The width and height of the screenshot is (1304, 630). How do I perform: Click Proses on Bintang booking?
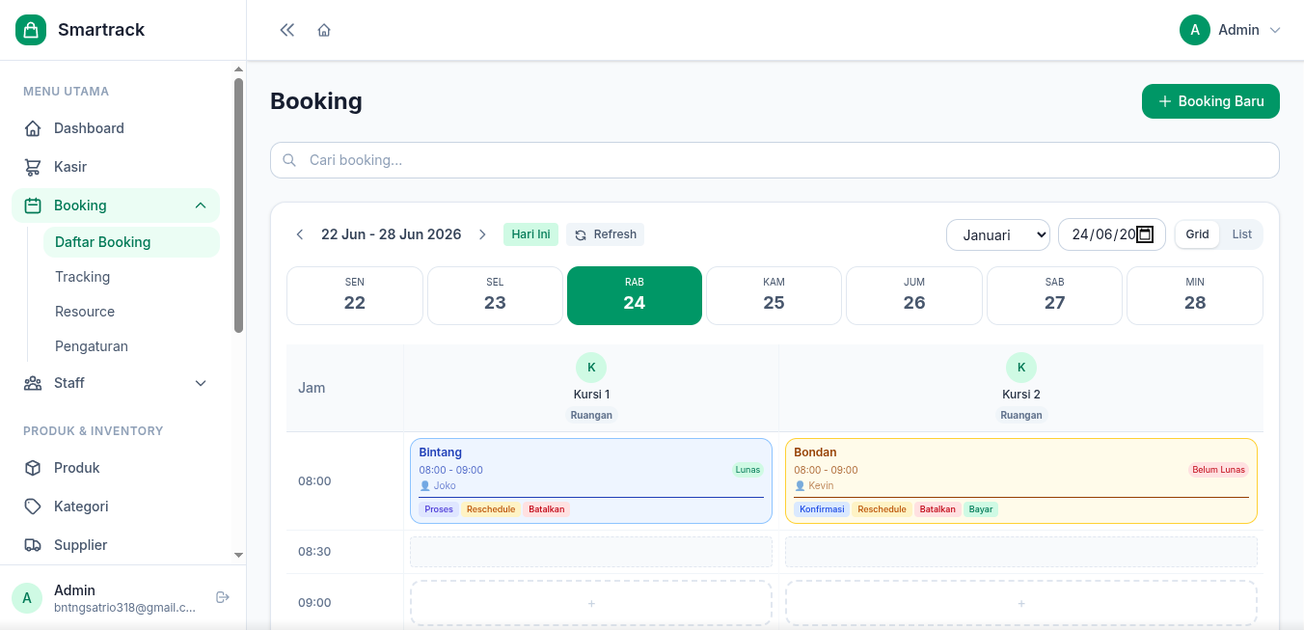pos(439,509)
